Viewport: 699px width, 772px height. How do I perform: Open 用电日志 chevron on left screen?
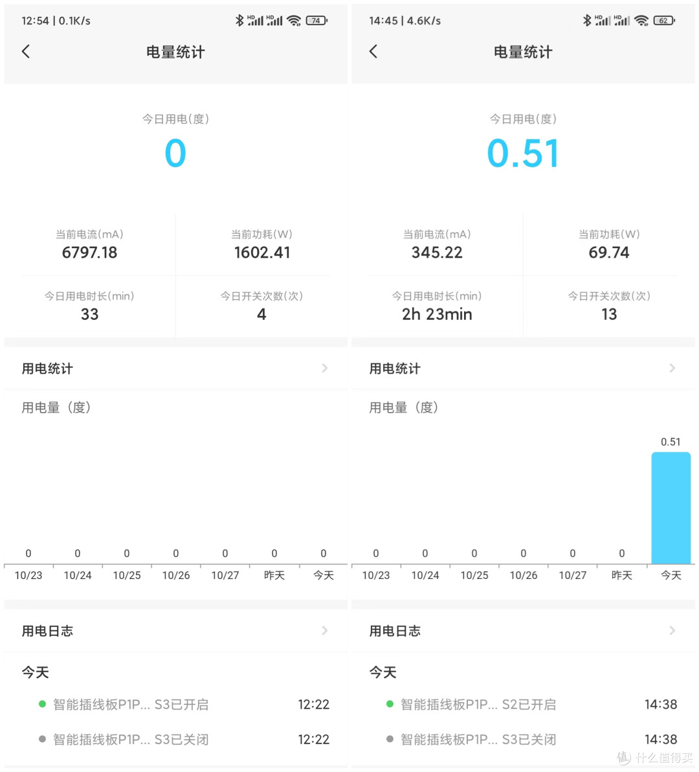325,630
